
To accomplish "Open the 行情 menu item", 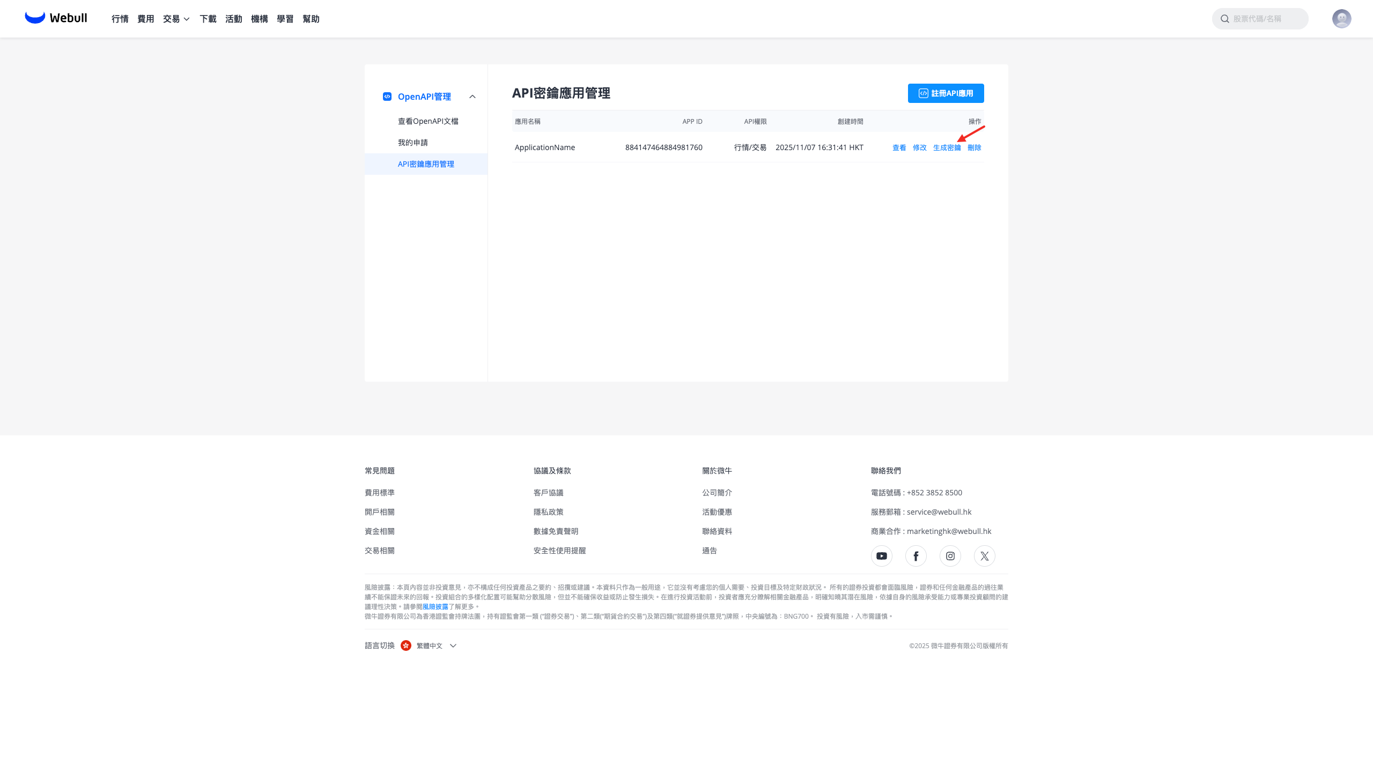I will tap(120, 19).
